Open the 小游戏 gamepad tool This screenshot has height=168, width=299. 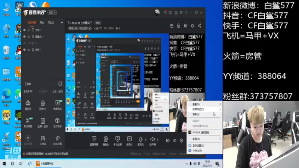tap(43, 140)
